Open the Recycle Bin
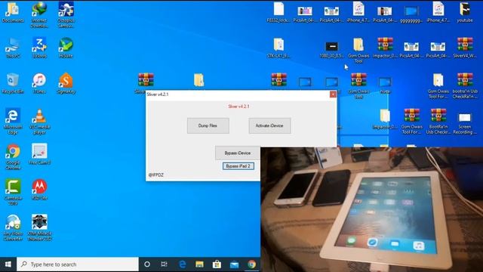This screenshot has height=272, width=483. (x=13, y=83)
